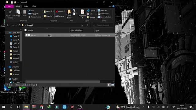Click the horizontal scrollbar of file list
The width and height of the screenshot is (196, 110).
point(62,82)
